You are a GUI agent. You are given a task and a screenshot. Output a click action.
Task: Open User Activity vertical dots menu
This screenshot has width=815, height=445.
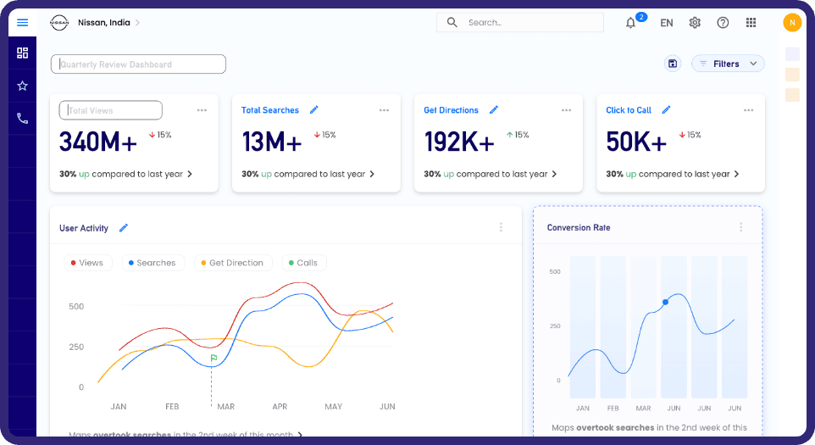tap(501, 227)
